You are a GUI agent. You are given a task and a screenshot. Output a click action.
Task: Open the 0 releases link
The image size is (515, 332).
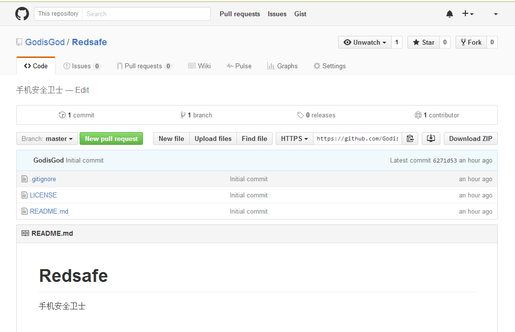[316, 115]
